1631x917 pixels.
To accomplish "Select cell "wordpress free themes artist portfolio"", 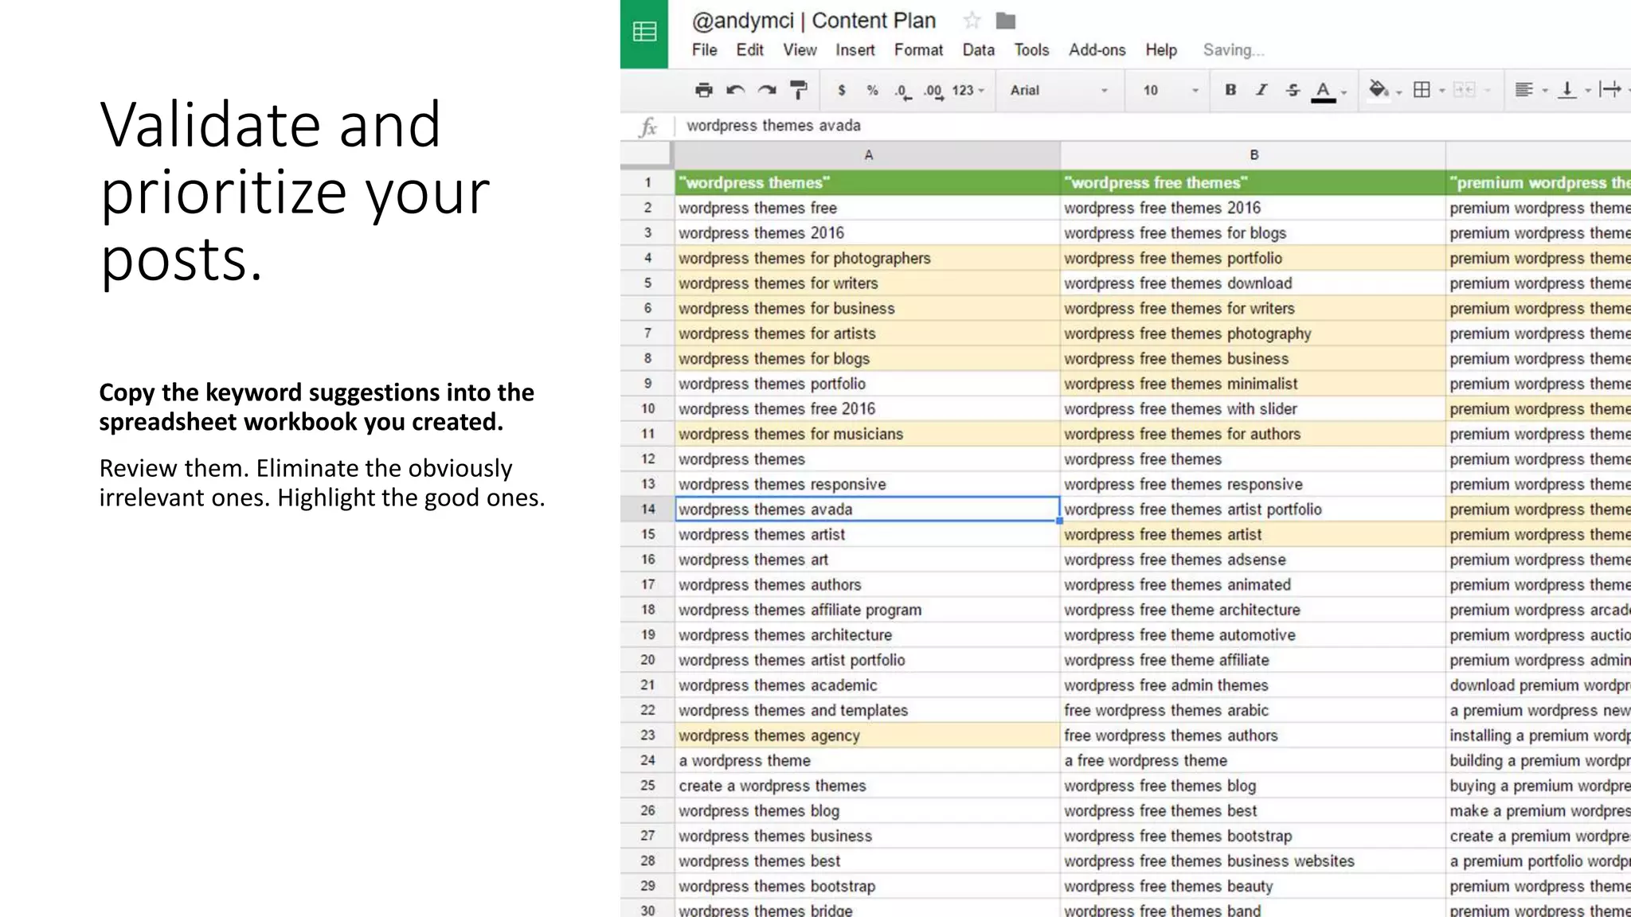I will tap(1253, 509).
